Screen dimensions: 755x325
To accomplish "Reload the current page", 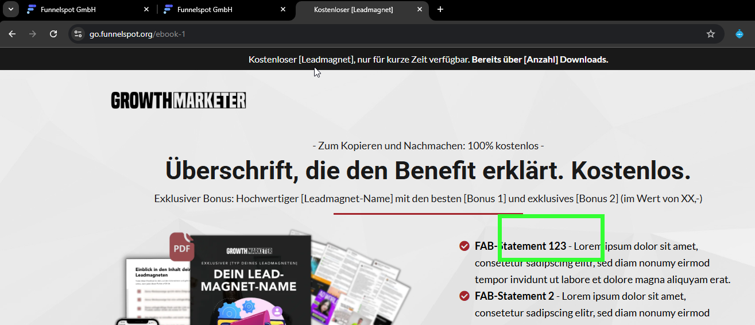I will (x=53, y=34).
